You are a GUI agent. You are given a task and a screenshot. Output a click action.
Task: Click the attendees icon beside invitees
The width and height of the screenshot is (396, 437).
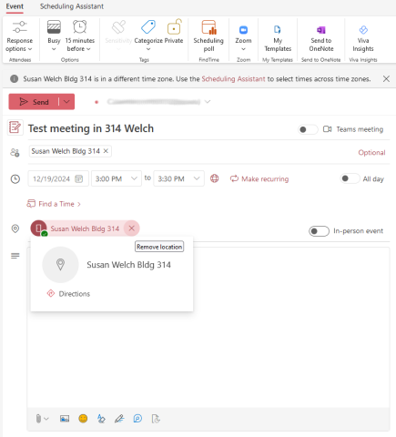pyautogui.click(x=15, y=152)
